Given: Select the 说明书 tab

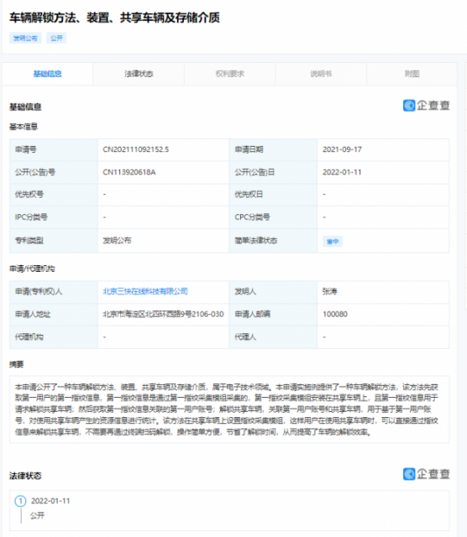Looking at the screenshot, I should tap(321, 74).
